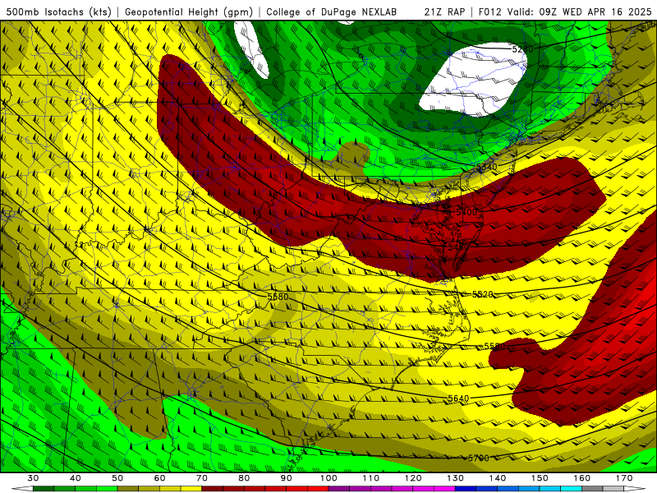Click the 110 kt label on the color scale
657x493 pixels.
371,478
